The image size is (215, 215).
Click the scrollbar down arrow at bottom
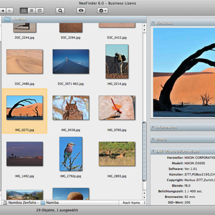pos(144,197)
